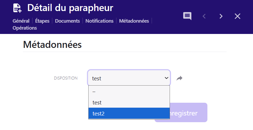Pick the highlighted "test2" option

click(x=129, y=113)
